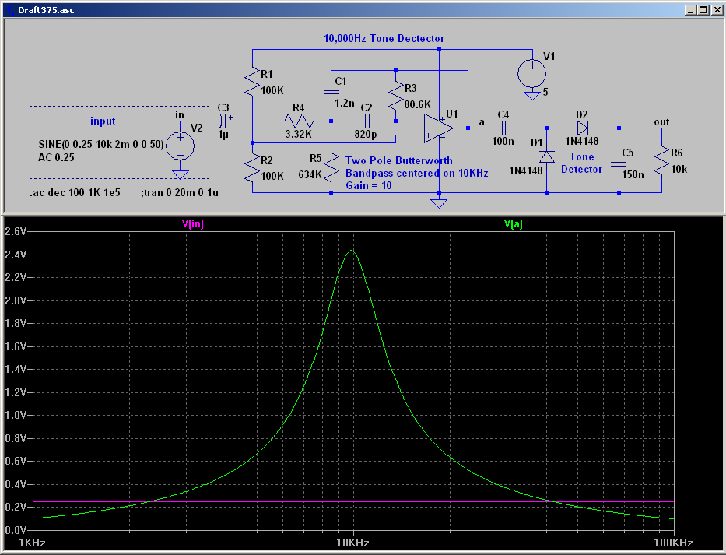Image resolution: width=726 pixels, height=555 pixels.
Task: Click the 10KHz frequency axis label
Action: coord(352,543)
